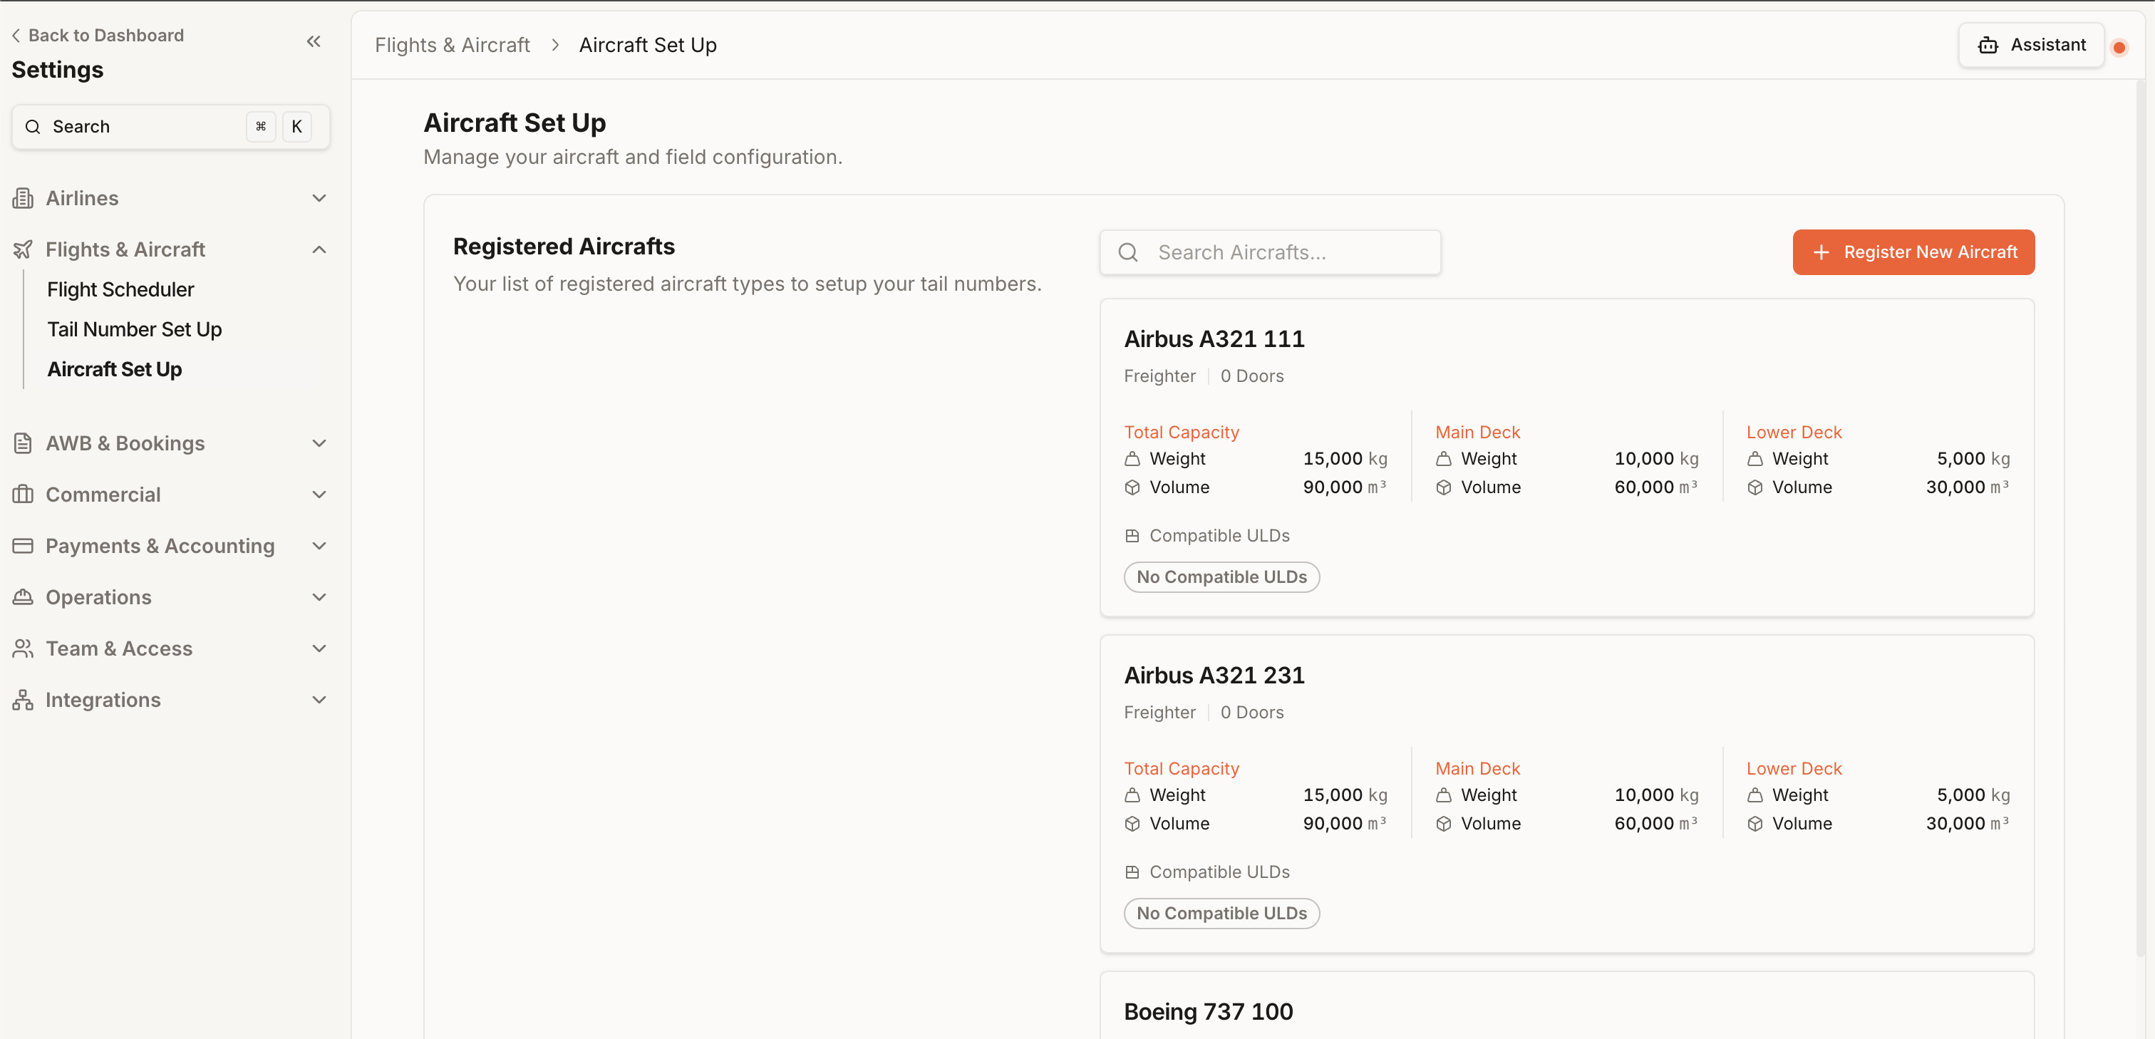2155x1039 pixels.
Task: Expand the AWB & Bookings chevron
Action: coord(319,443)
